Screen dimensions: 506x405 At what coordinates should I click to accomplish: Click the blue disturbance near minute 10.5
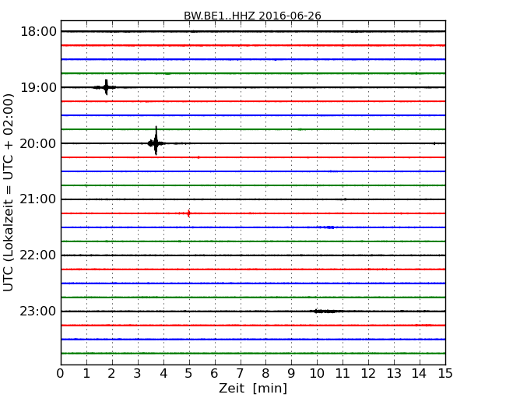click(329, 227)
